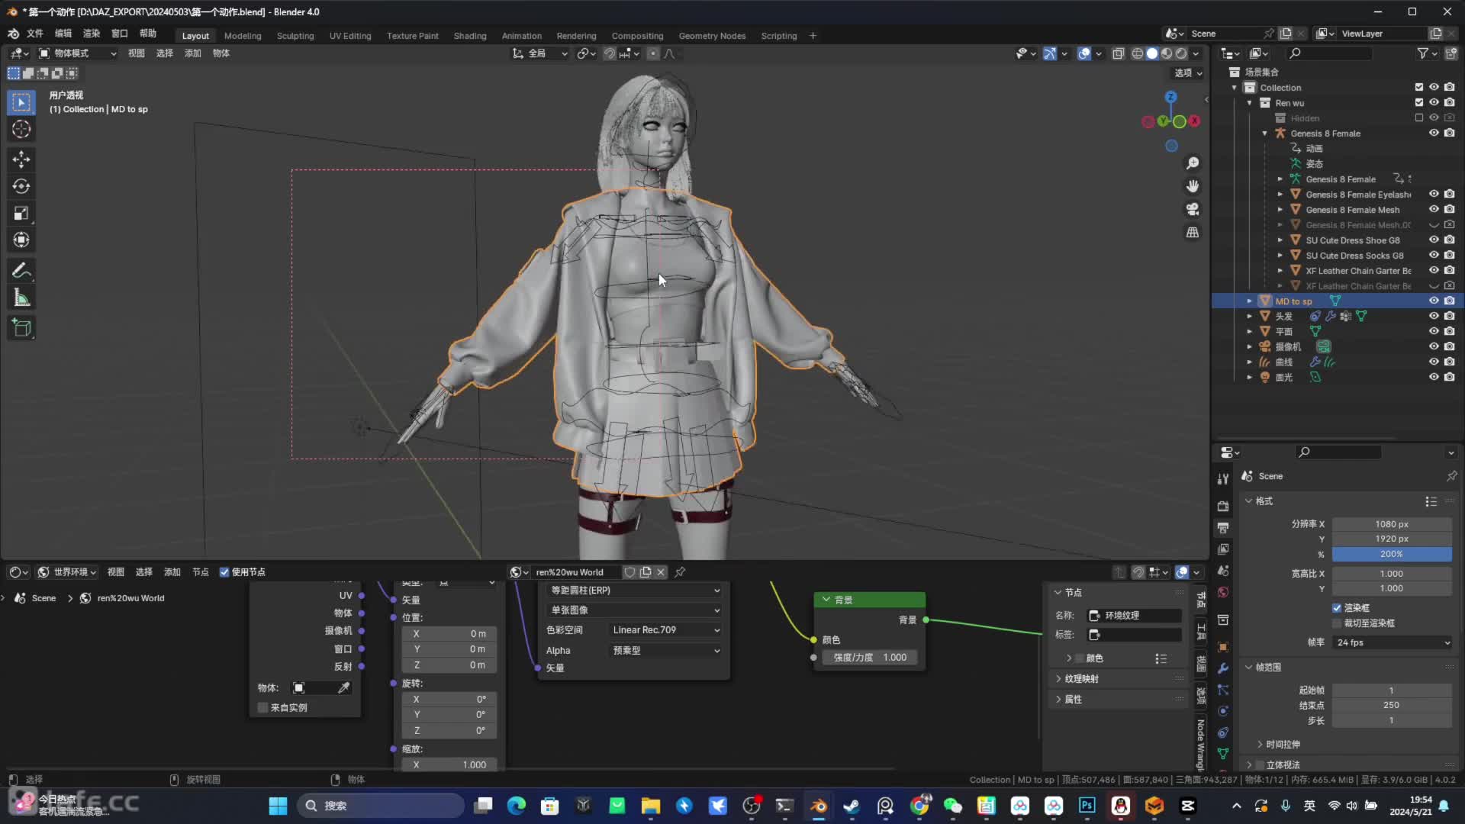Unlink the world datablock with X button

coord(661,572)
